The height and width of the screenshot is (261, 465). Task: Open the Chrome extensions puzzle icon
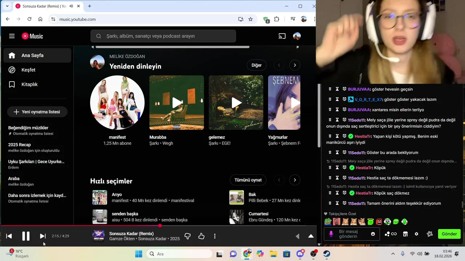(277, 19)
